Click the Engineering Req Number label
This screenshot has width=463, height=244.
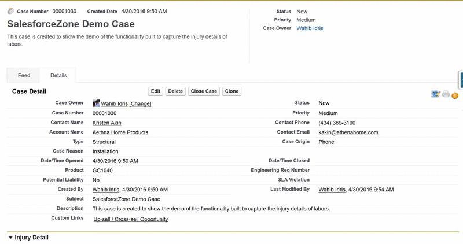point(280,170)
